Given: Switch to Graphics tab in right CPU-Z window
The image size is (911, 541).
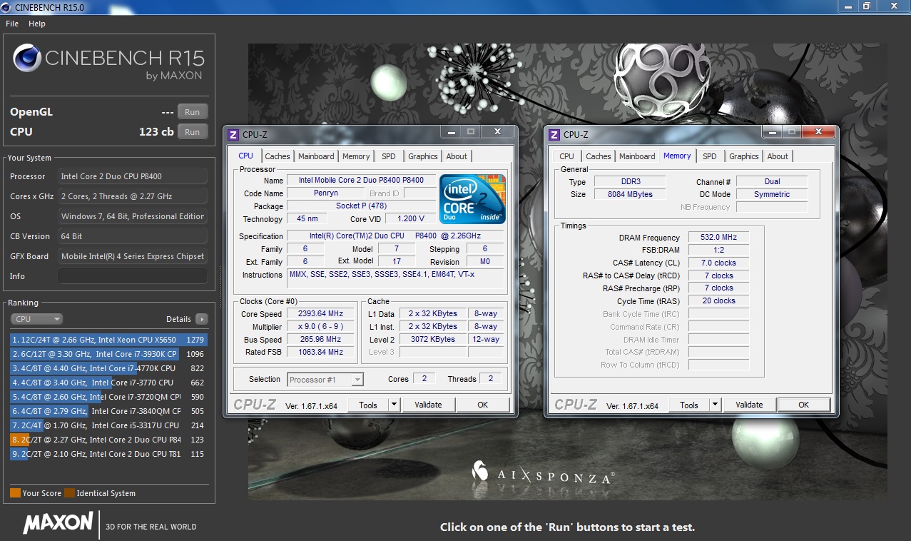Looking at the screenshot, I should coord(744,156).
